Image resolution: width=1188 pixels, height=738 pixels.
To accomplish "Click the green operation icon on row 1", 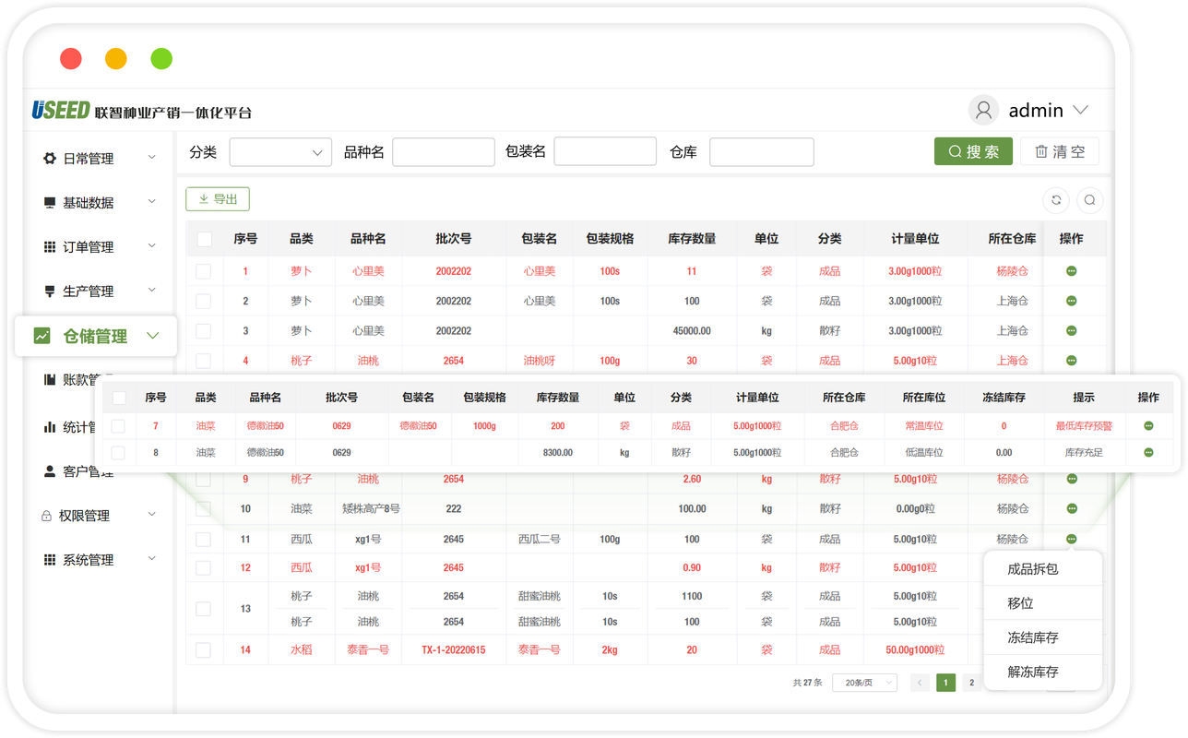I will (1070, 270).
